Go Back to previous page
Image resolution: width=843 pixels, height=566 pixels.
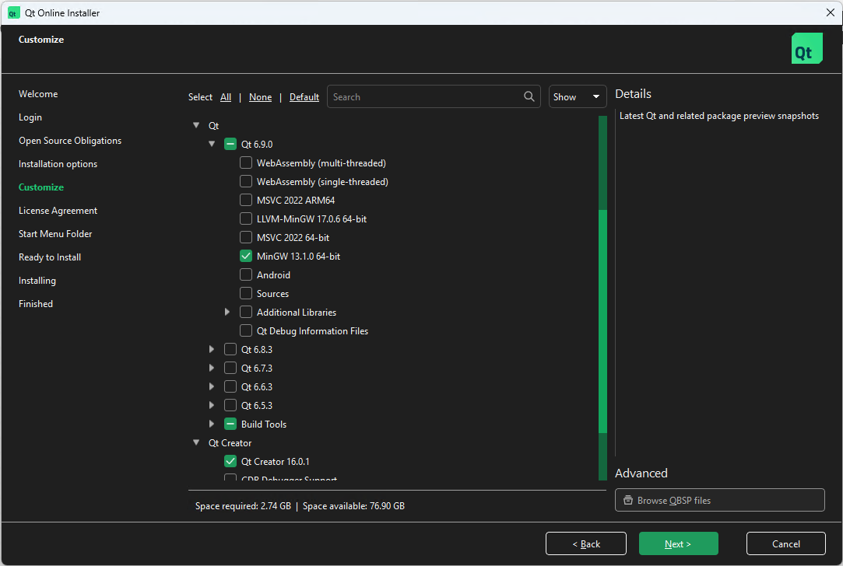[586, 543]
